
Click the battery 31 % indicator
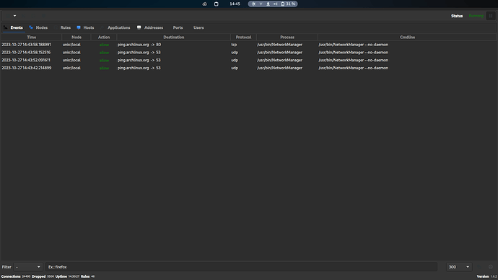pyautogui.click(x=288, y=4)
